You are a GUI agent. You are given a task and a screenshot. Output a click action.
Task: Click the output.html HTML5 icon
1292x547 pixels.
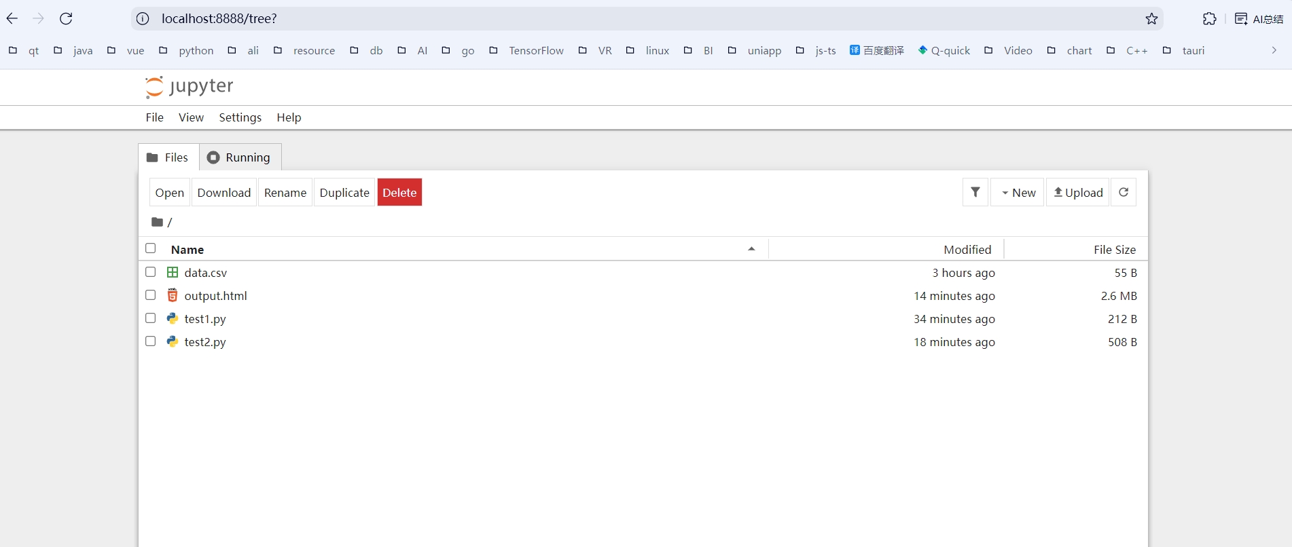[x=173, y=295]
